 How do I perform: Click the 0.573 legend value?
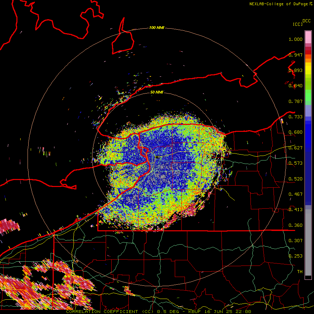(296, 163)
